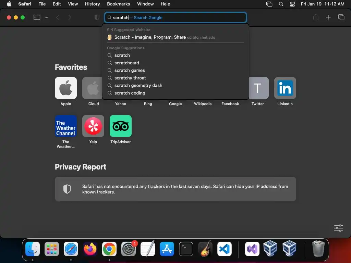Open the LinkedIn favorite tile
Image resolution: width=351 pixels, height=263 pixels.
tap(285, 88)
